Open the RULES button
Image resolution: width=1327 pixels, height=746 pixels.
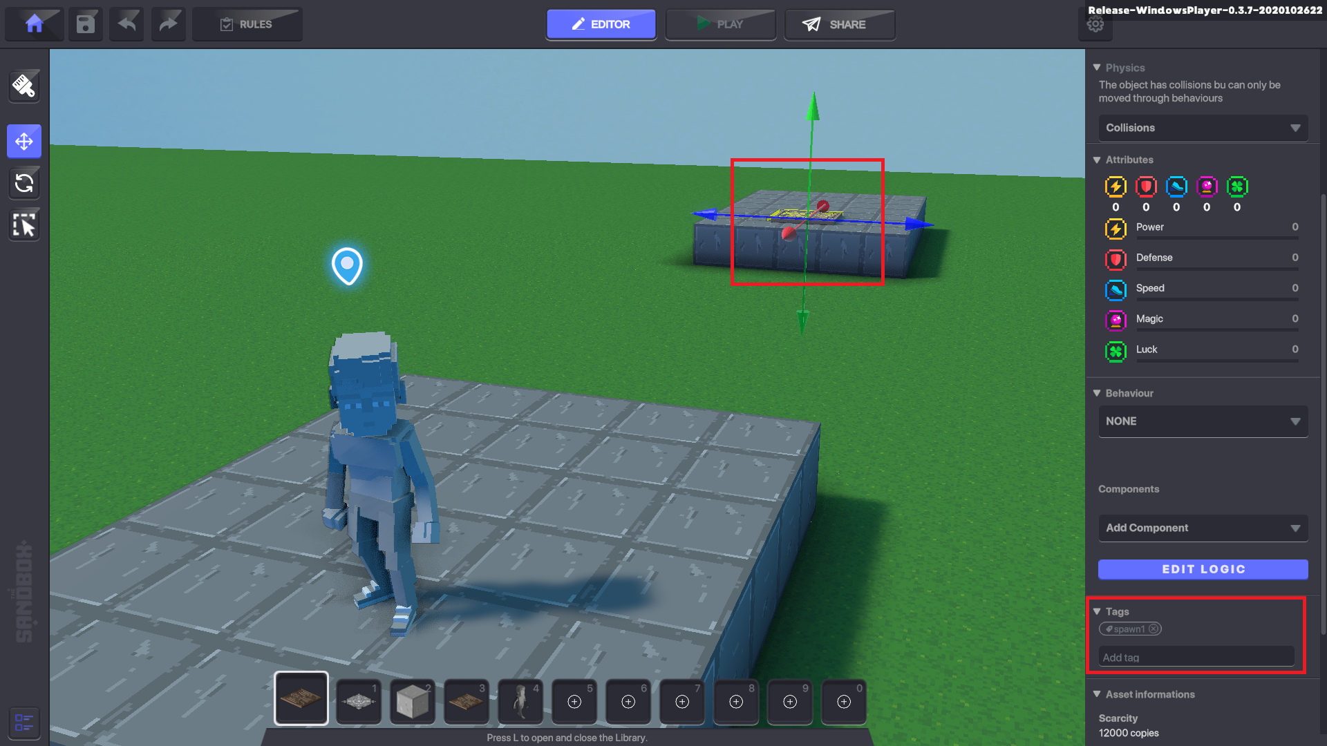click(247, 24)
